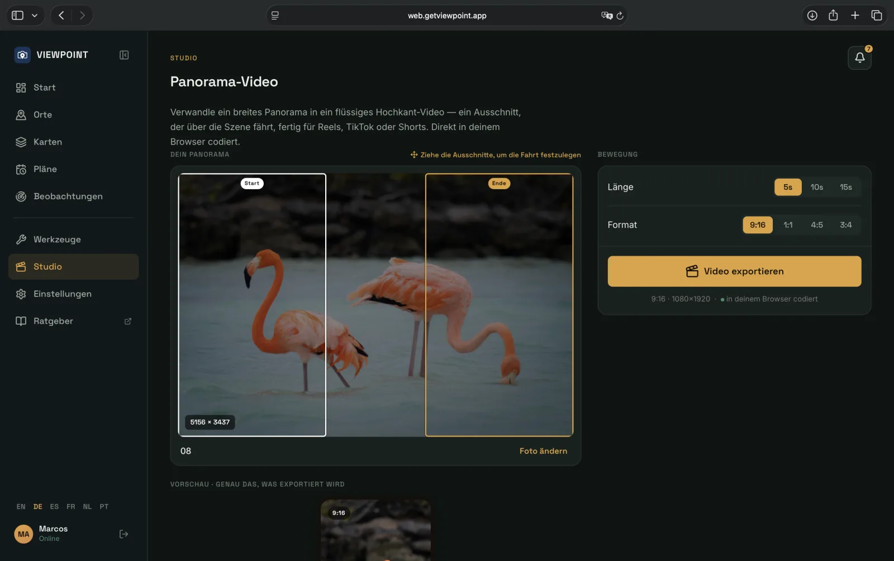894x561 pixels.
Task: Switch language to ES
Action: pyautogui.click(x=54, y=507)
